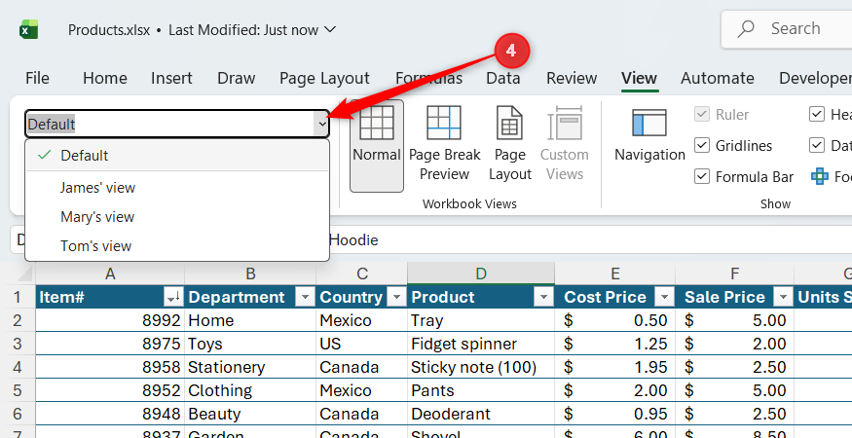Open the Sale Price column filter
This screenshot has width=852, height=438.
point(783,297)
